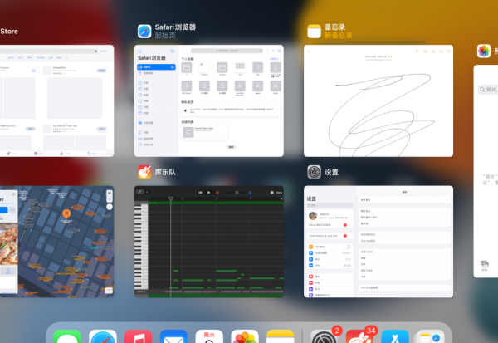Switch to the Maps card

pos(56,242)
